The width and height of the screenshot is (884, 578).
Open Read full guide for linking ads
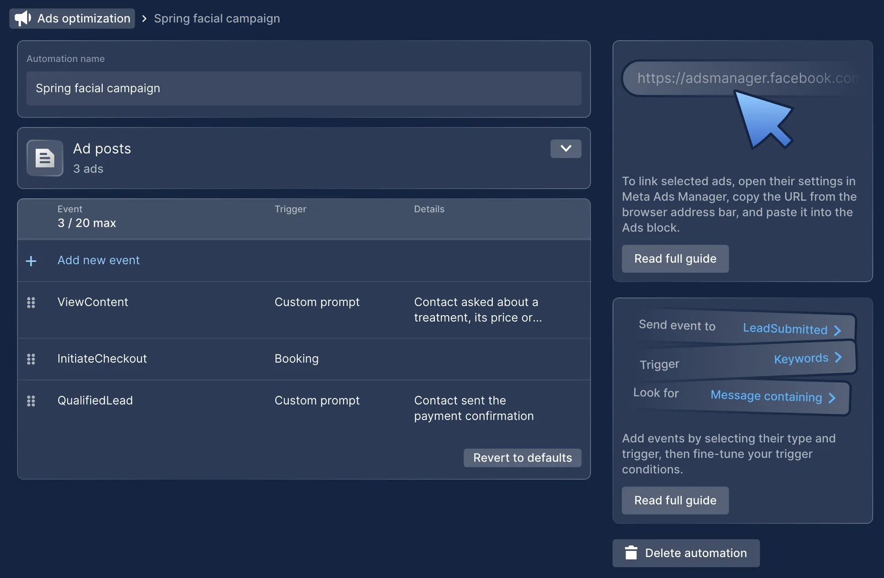point(675,258)
